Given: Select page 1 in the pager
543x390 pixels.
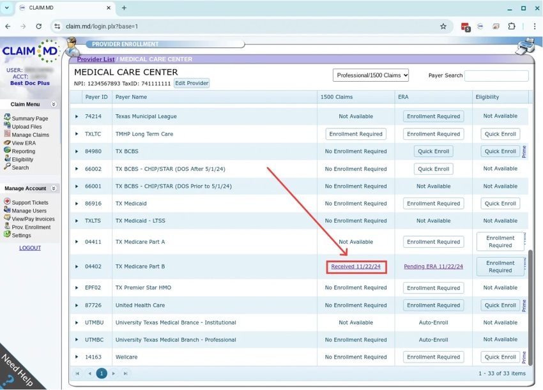Looking at the screenshot, I should (102, 373).
